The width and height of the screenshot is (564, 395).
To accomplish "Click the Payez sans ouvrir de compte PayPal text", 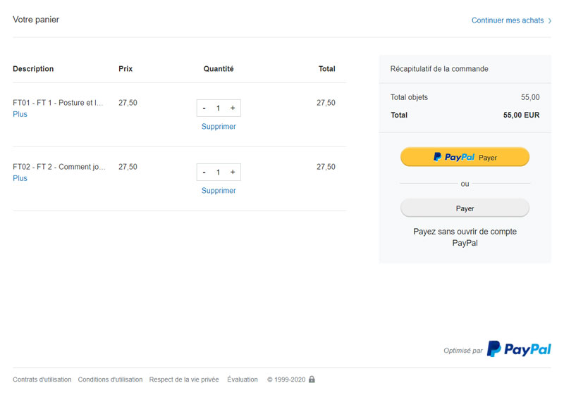I will click(x=465, y=237).
